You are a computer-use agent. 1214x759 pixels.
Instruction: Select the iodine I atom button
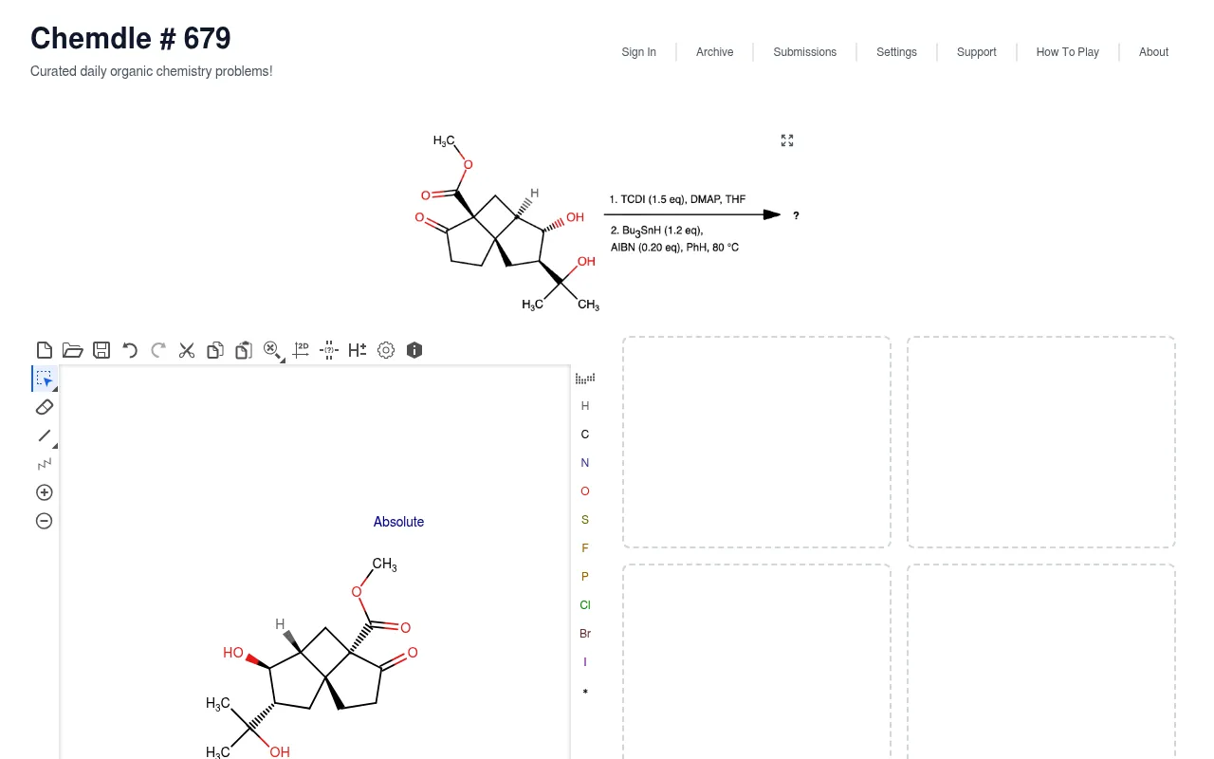[x=585, y=662]
